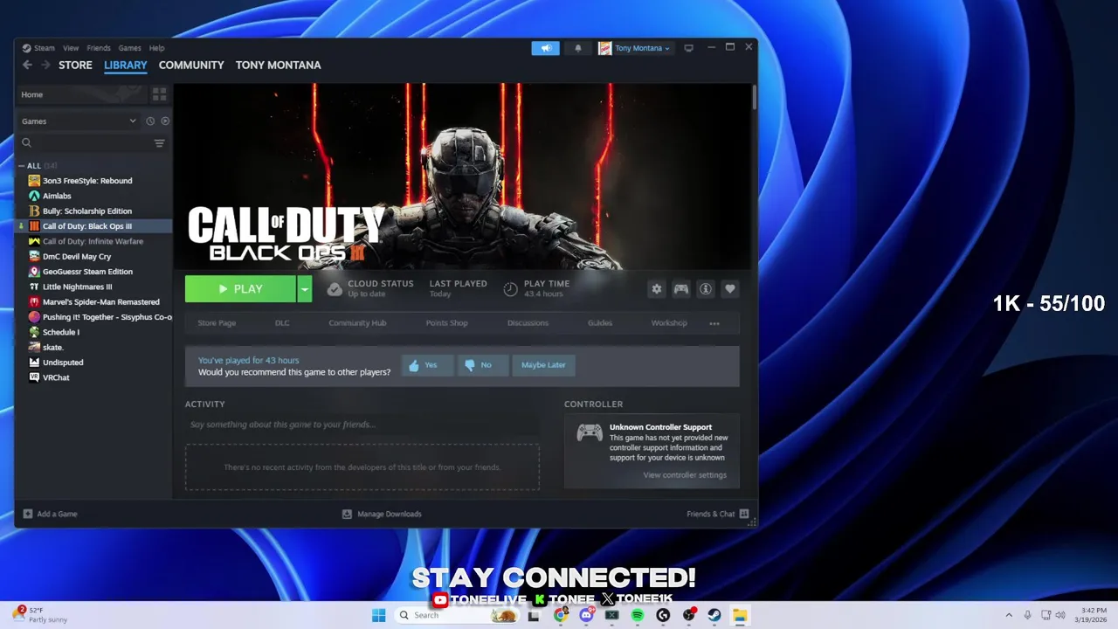The image size is (1118, 629).
Task: Open the notifications bell
Action: pyautogui.click(x=577, y=48)
